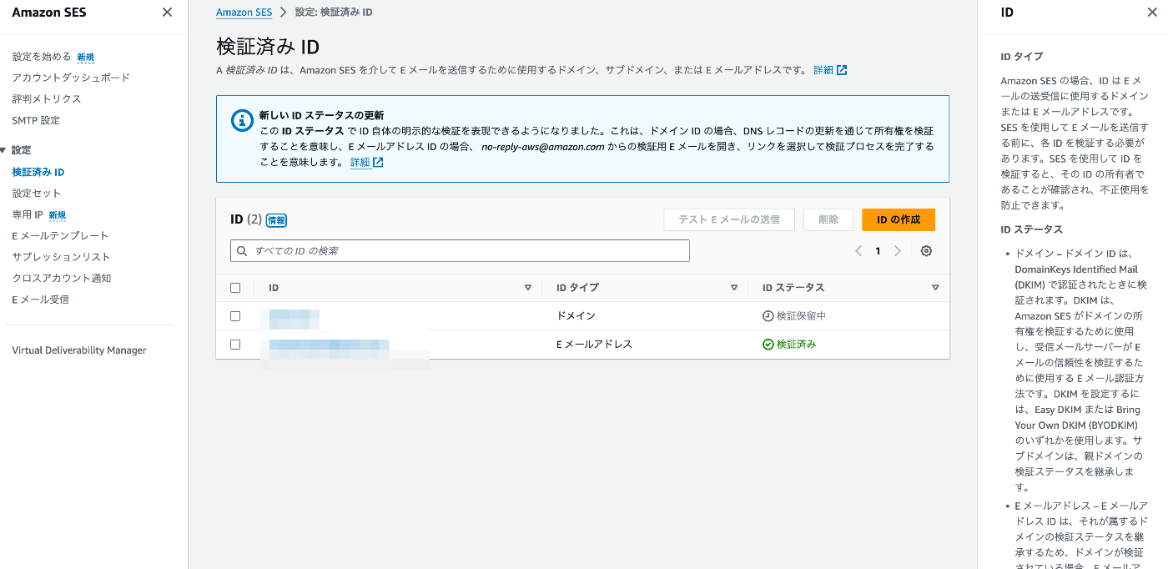Open アカウントダッシュボード in sidebar
The height and width of the screenshot is (569, 1168).
pyautogui.click(x=71, y=78)
